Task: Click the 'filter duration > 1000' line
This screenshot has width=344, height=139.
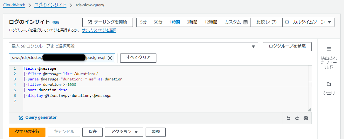Action: pyautogui.click(x=50, y=85)
